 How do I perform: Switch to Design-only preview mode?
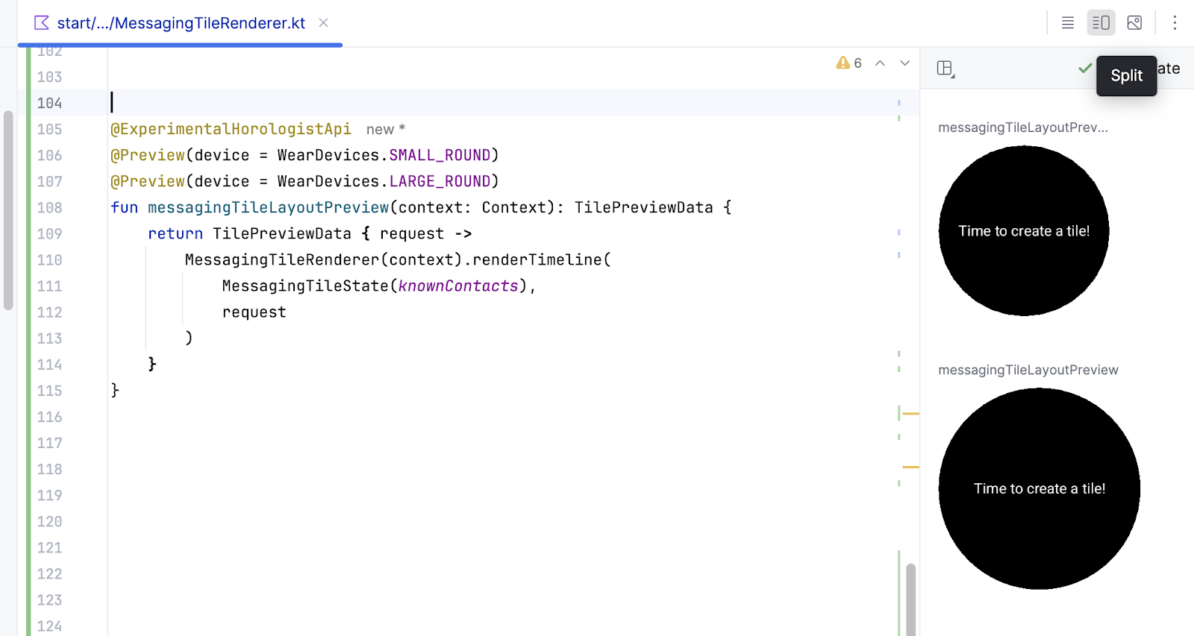click(1134, 23)
